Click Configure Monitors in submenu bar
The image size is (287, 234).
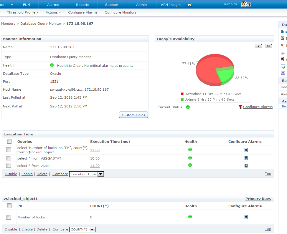click(121, 12)
